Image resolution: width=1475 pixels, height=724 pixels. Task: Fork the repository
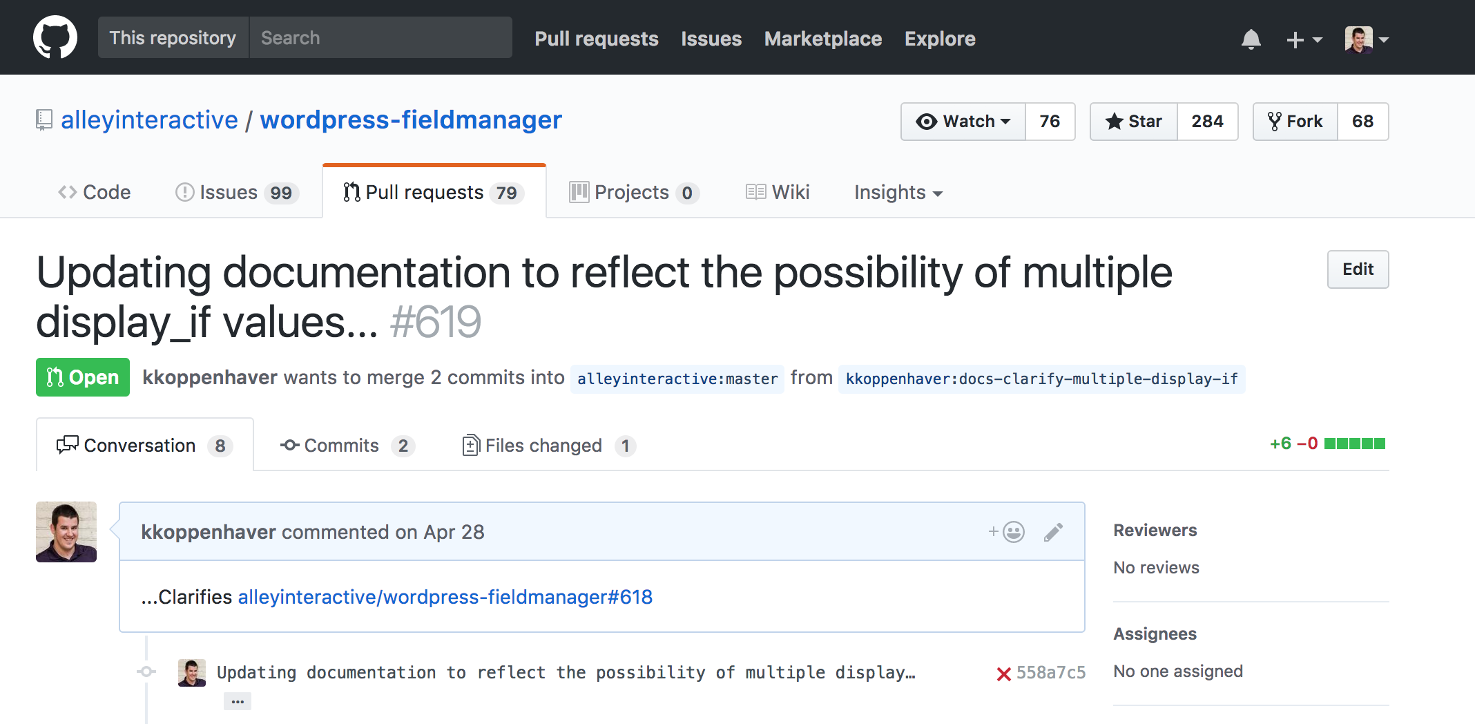pos(1295,122)
